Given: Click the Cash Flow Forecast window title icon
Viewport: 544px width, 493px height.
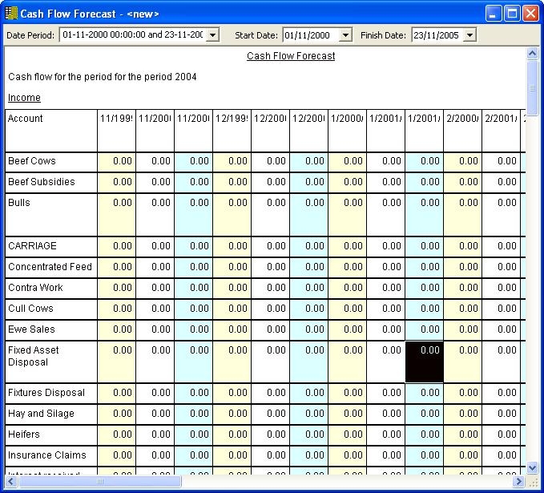Looking at the screenshot, I should point(11,13).
